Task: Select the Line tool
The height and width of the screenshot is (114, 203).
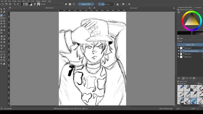Action: pos(4,16)
